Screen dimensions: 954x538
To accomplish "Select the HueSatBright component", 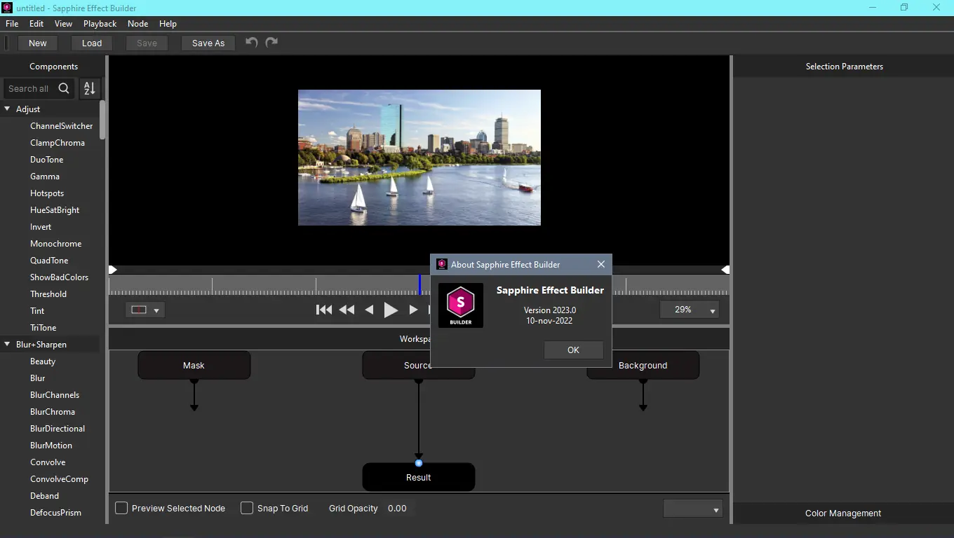I will [55, 210].
